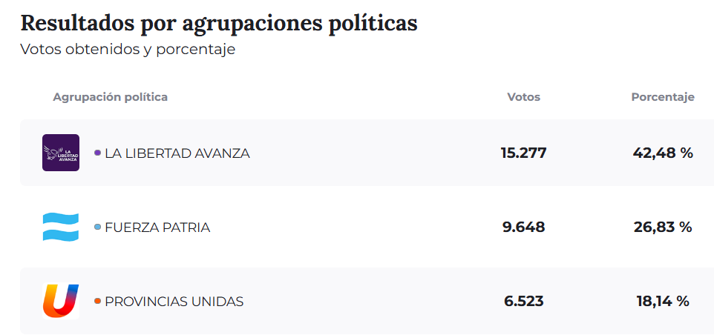Click the 42,48 % percentage value
Screen dimensions: 714x335
(x=663, y=153)
